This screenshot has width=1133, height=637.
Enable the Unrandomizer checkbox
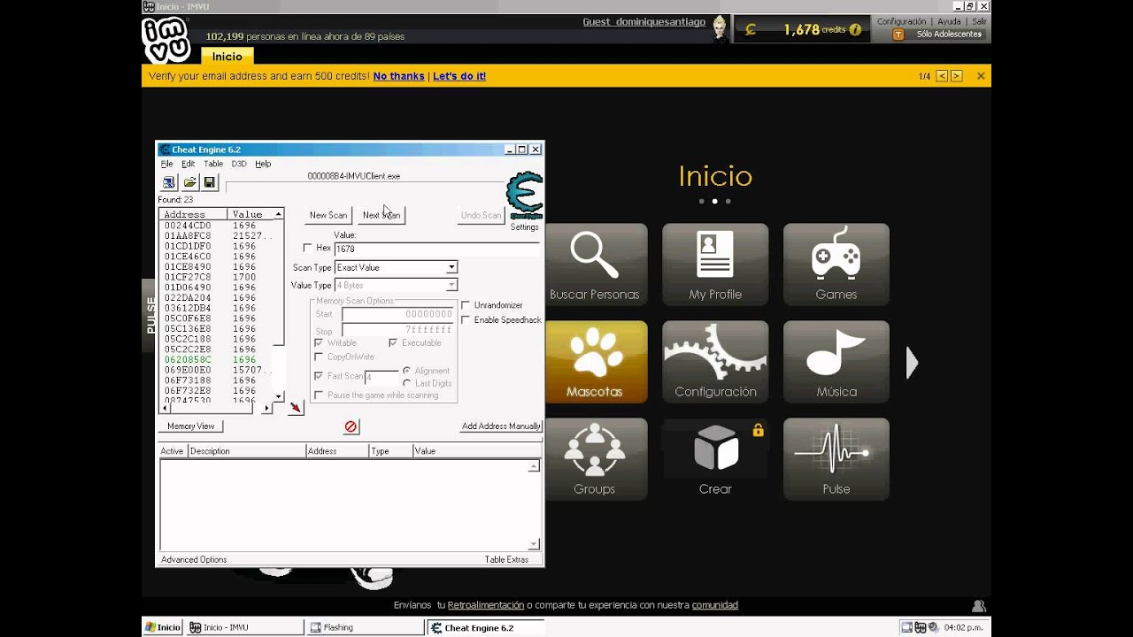[466, 305]
